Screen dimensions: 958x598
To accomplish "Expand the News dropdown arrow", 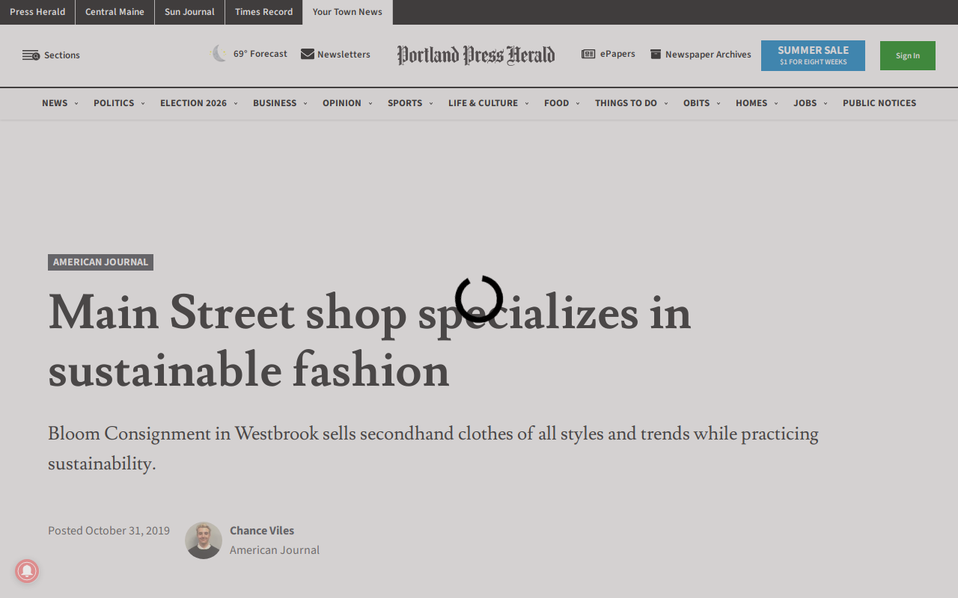I will [76, 104].
